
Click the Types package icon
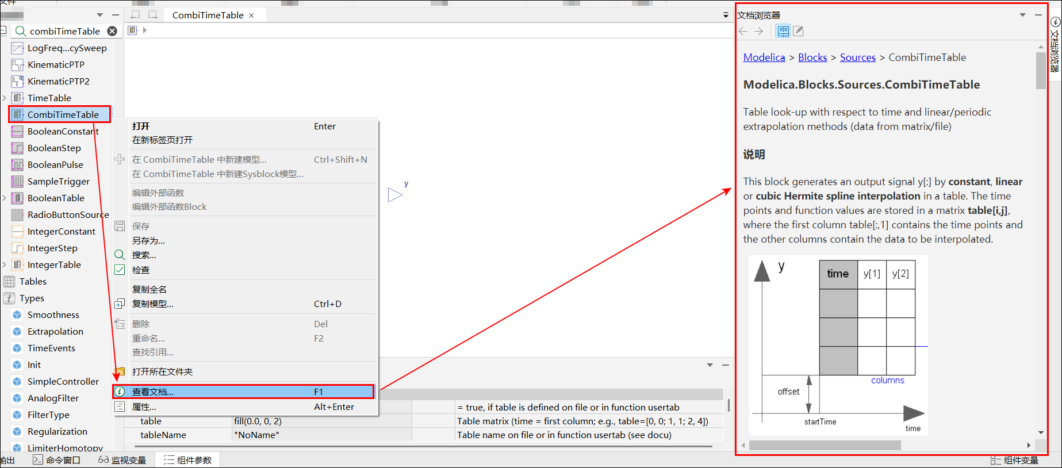coord(10,298)
